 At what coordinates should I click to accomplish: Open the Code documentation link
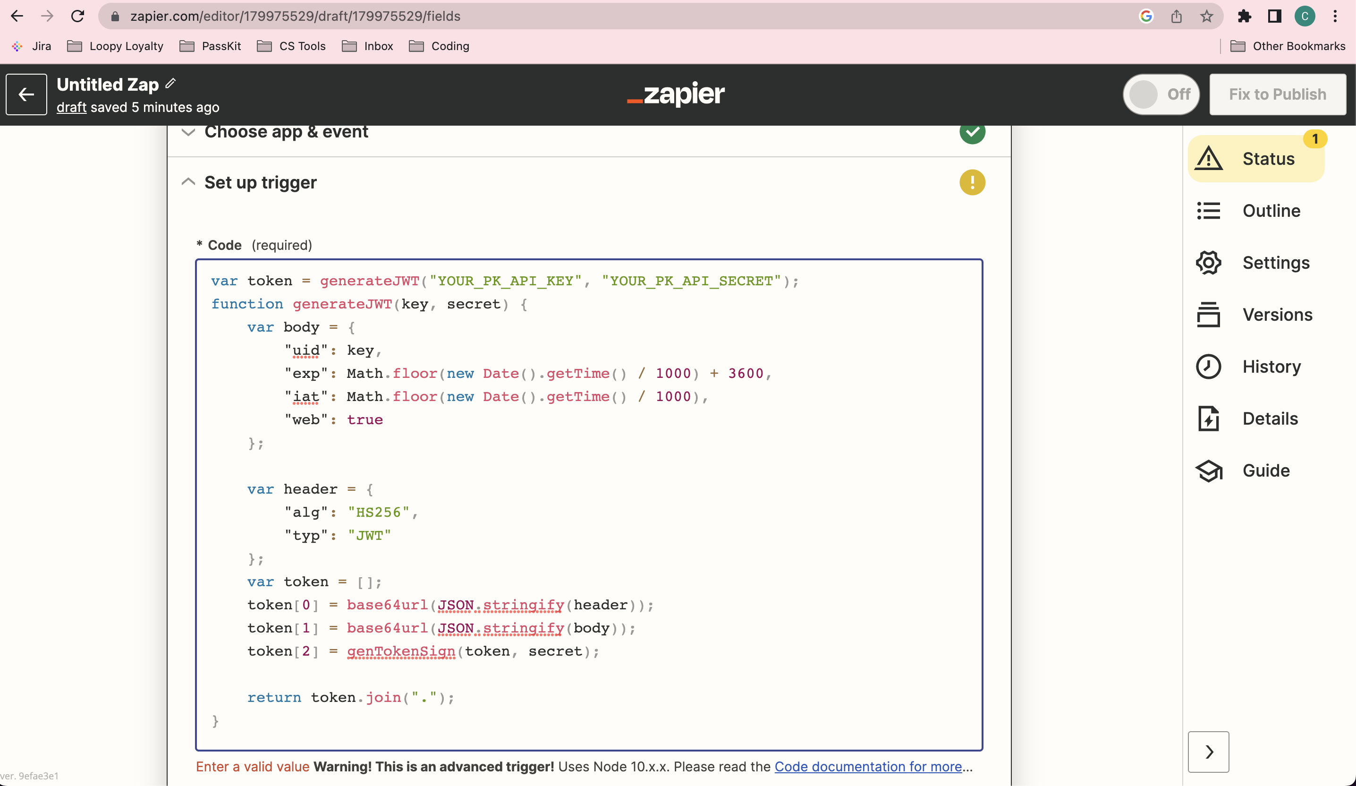coord(868,767)
